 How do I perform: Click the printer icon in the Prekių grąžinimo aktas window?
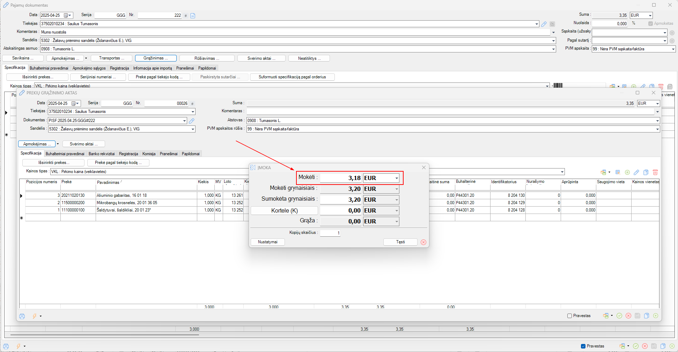[22, 316]
